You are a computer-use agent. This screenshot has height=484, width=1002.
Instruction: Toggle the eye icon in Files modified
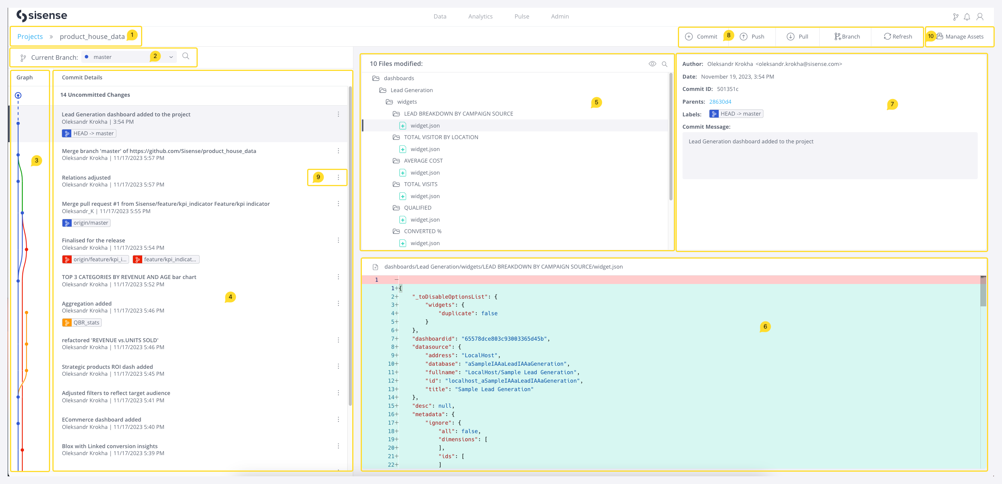652,64
